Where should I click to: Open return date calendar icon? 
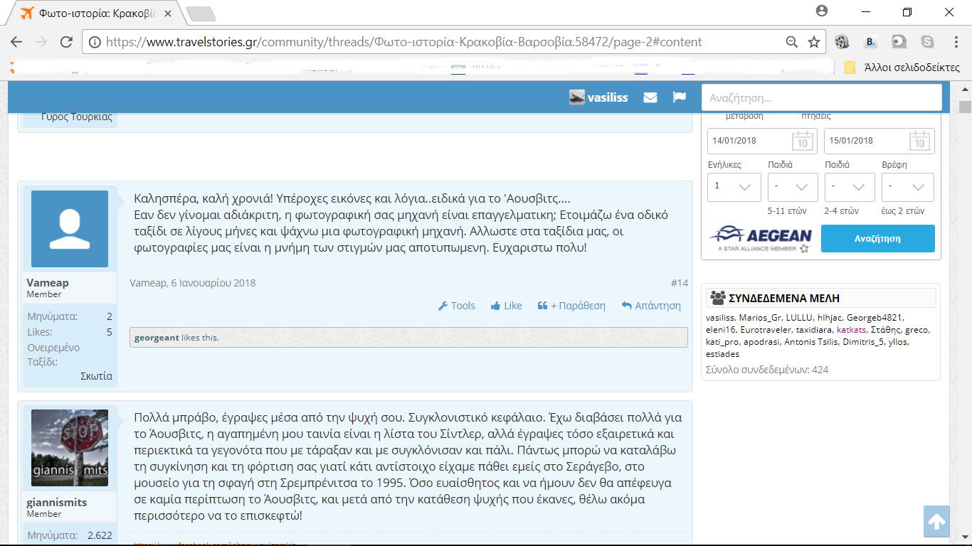pos(919,141)
